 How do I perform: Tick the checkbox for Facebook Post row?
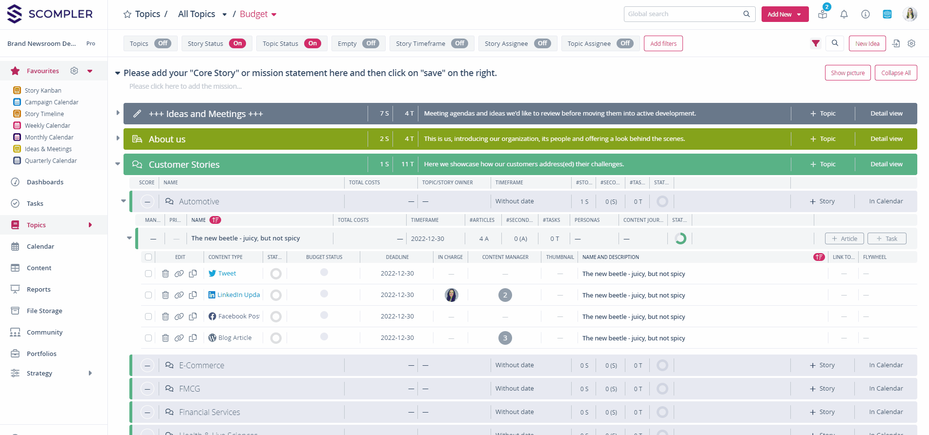148,316
